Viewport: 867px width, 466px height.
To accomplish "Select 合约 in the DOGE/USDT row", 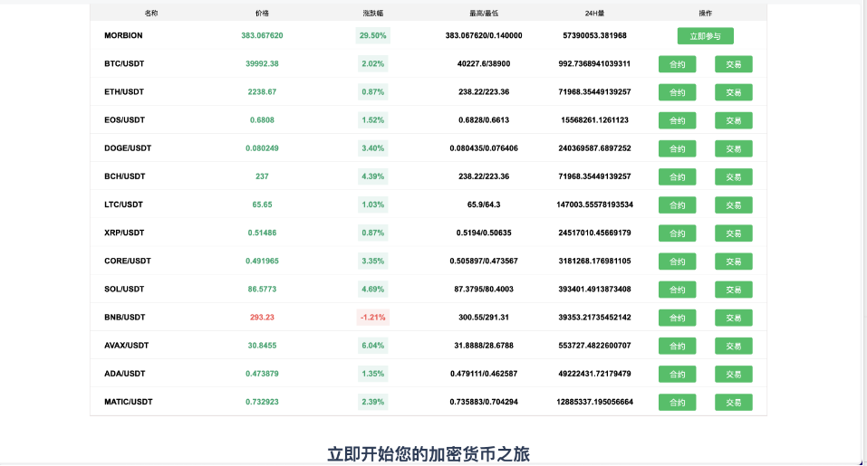I will pos(677,148).
